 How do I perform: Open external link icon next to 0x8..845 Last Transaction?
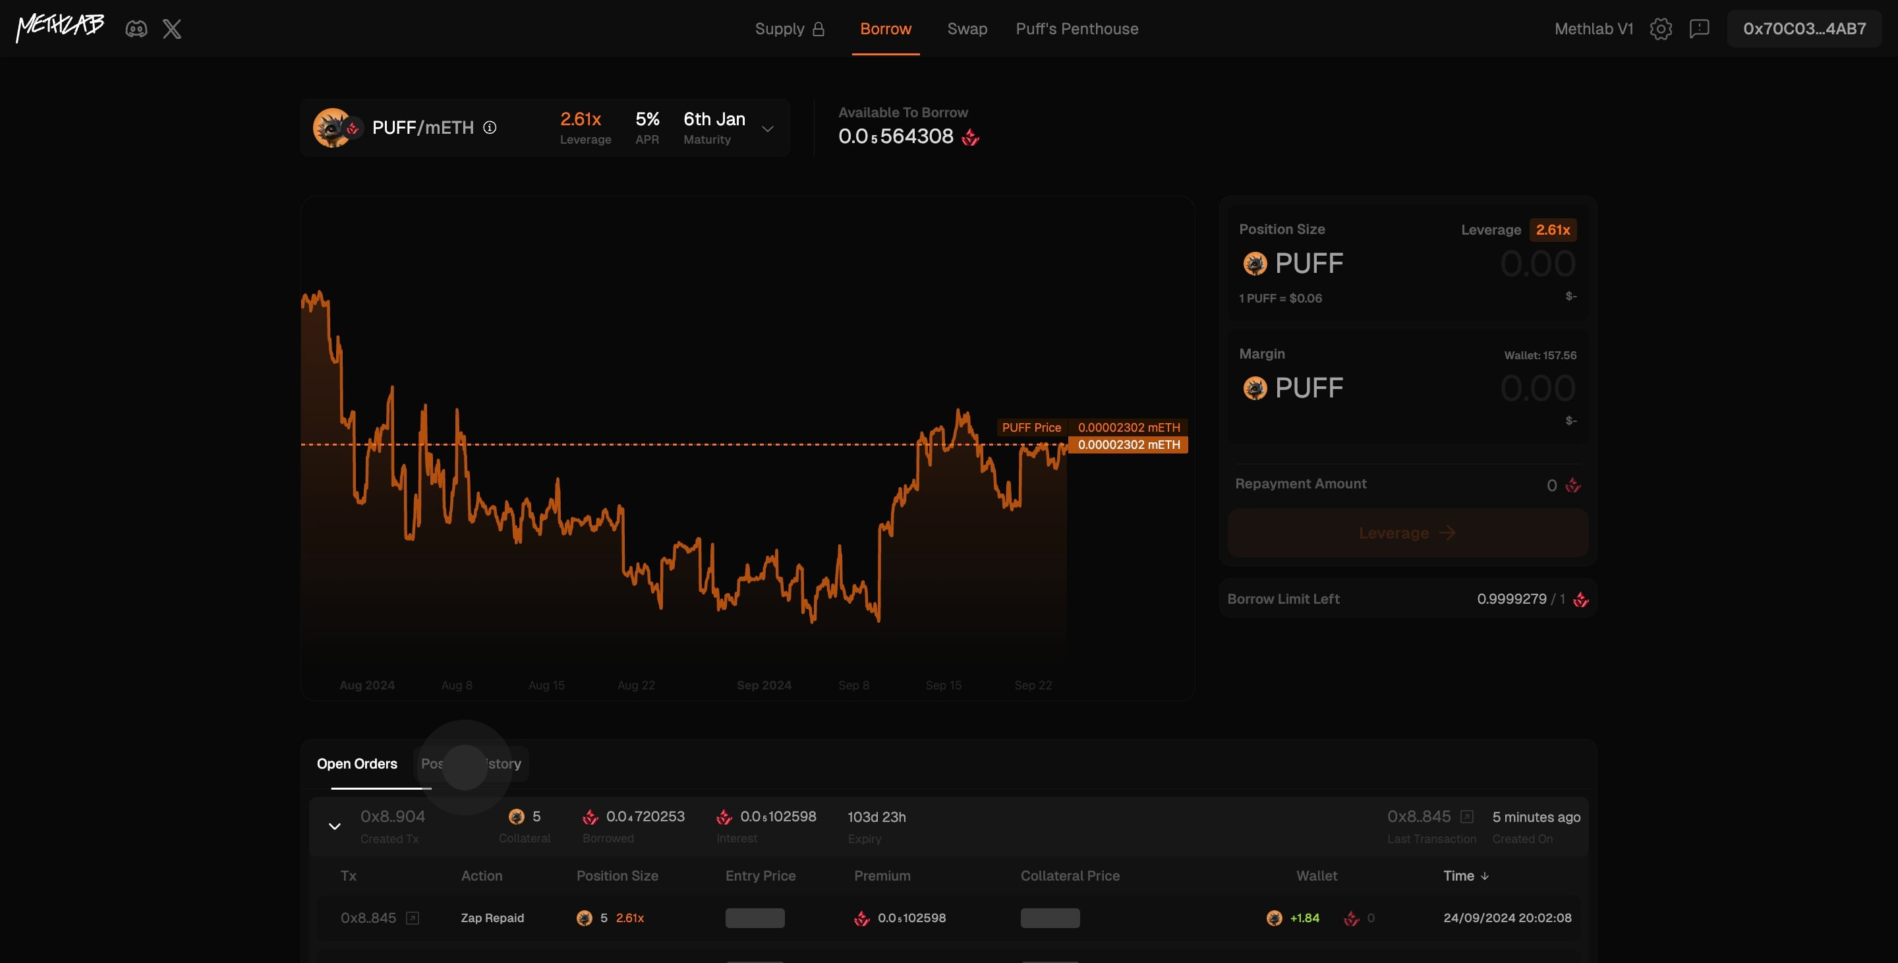click(x=1466, y=817)
